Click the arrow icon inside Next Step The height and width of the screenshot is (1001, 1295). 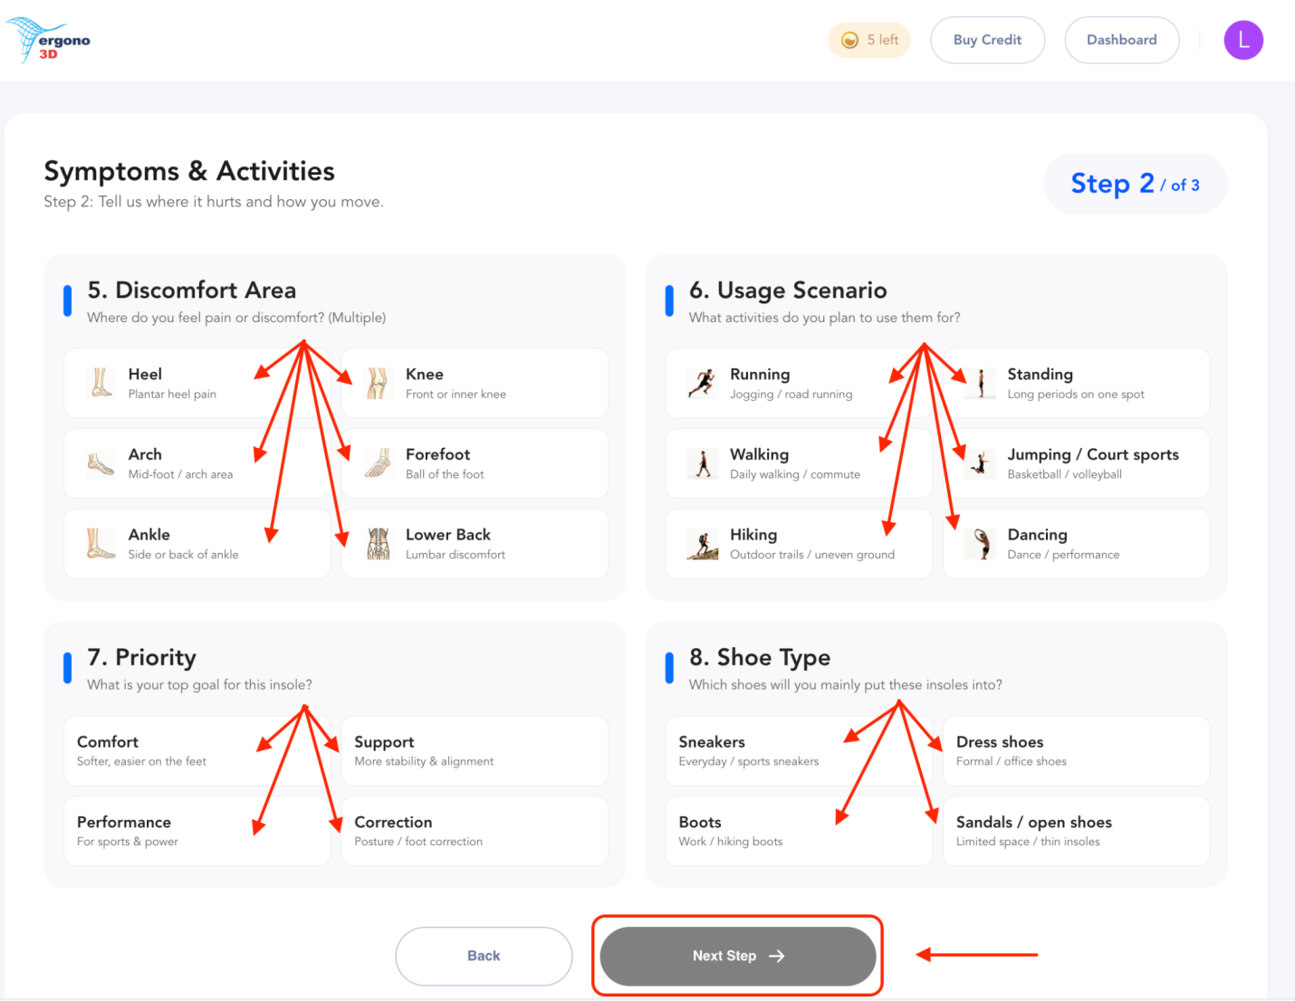[x=777, y=956]
